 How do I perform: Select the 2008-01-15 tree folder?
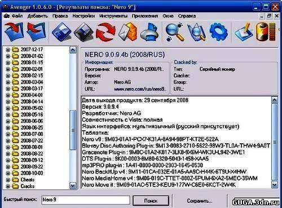coord(32,63)
